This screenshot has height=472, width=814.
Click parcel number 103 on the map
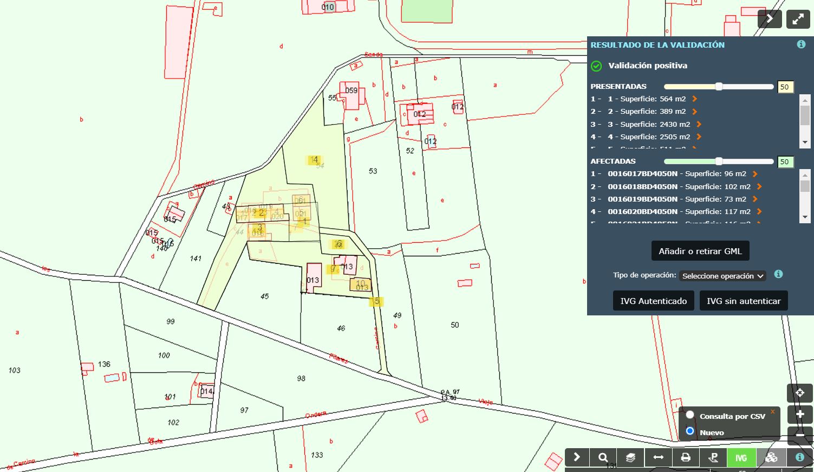tap(14, 370)
